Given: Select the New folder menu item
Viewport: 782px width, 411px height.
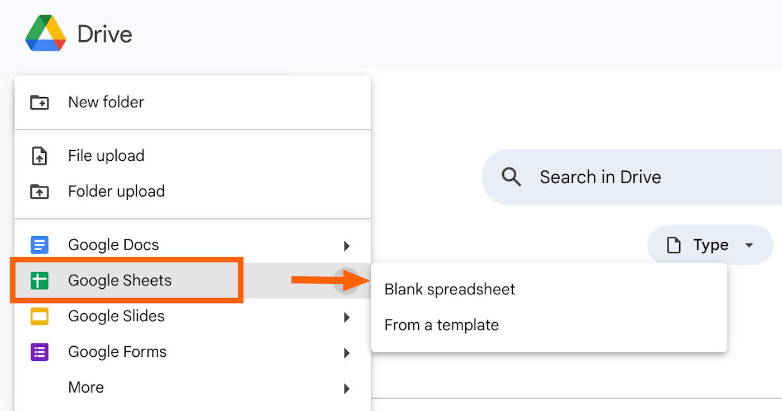Looking at the screenshot, I should [106, 102].
